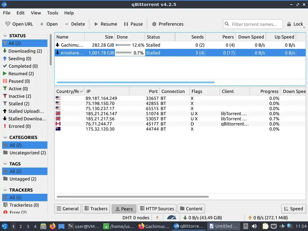This screenshot has width=308, height=231.
Task: Click the eroshare torrent progress bar
Action: (124, 53)
